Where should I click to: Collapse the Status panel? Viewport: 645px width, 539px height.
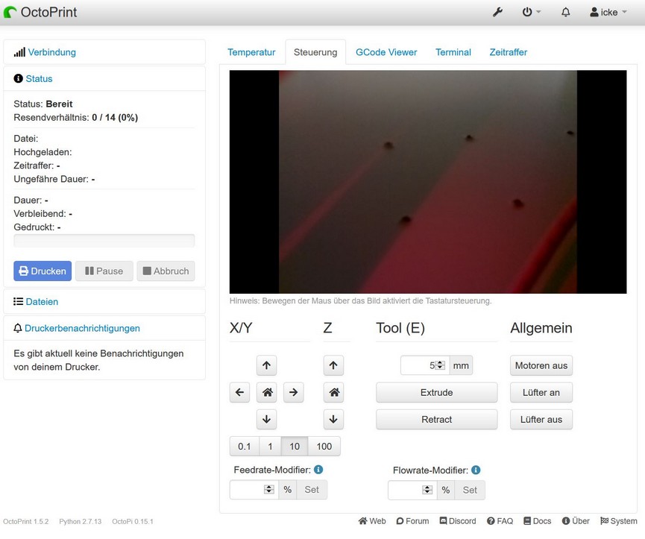pyautogui.click(x=39, y=78)
